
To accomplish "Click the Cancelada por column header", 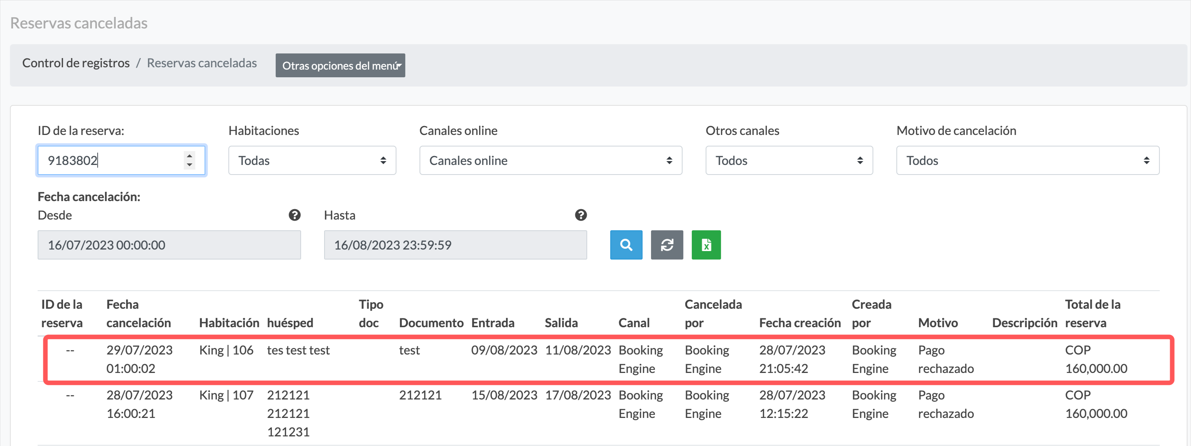I will pos(713,313).
